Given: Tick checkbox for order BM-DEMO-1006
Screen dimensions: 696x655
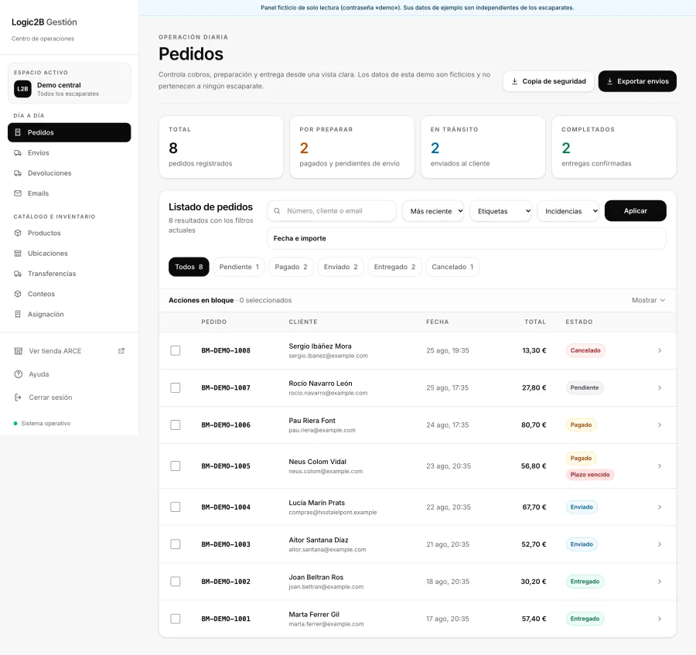Looking at the screenshot, I should click(176, 425).
